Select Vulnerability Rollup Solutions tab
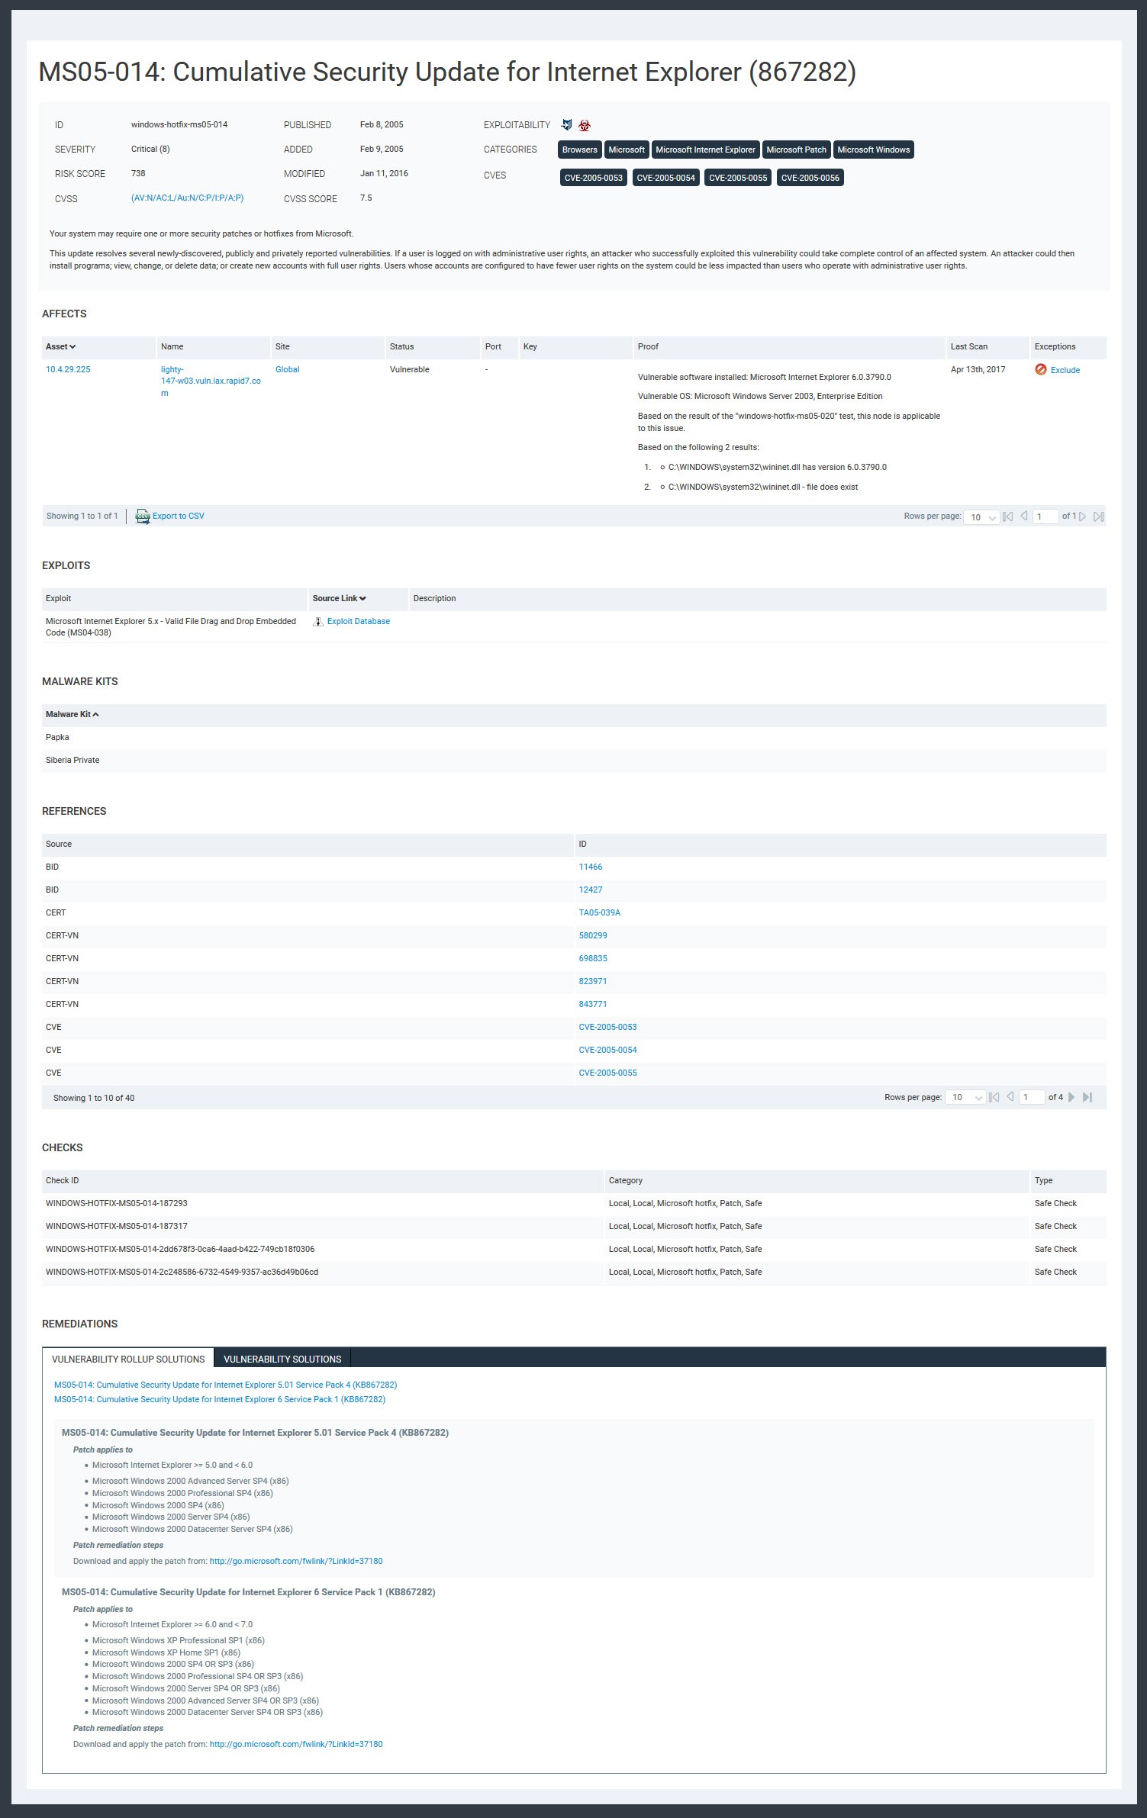 [128, 1359]
